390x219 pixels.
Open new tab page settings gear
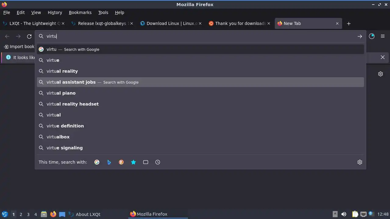[x=381, y=74]
